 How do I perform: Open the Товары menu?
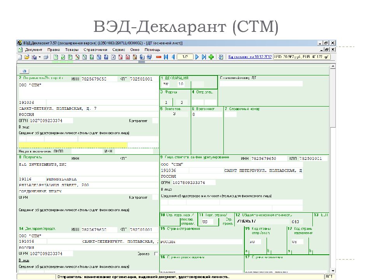pyautogui.click(x=72, y=49)
